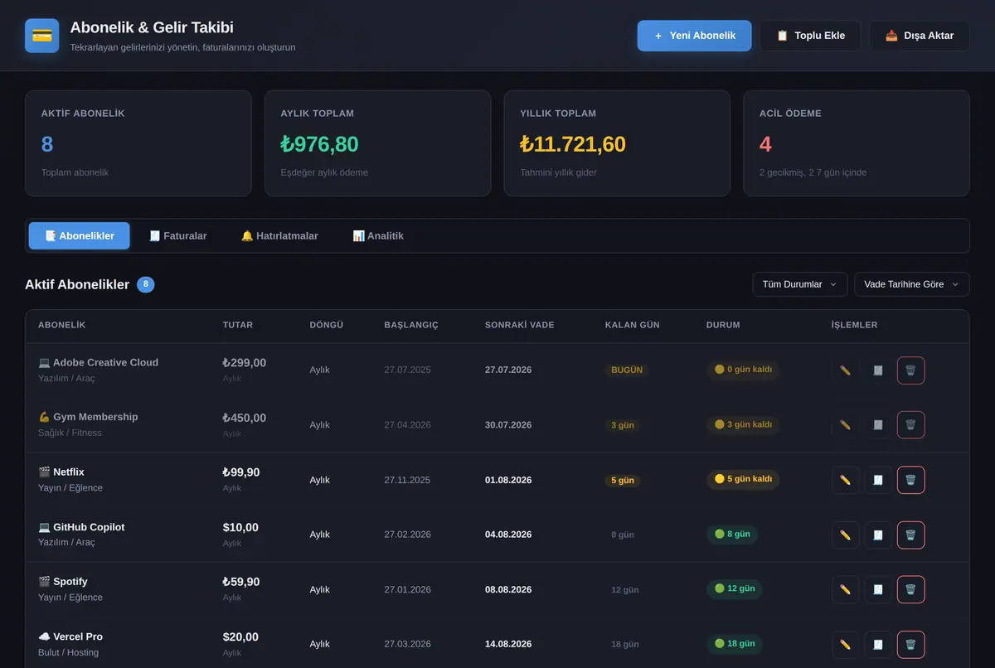995x668 pixels.
Task: Open Toplu Ekle bulk add
Action: [810, 36]
